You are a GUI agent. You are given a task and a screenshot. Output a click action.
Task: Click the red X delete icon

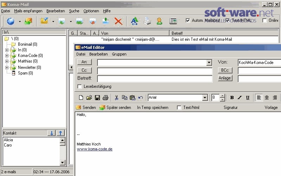point(119,21)
